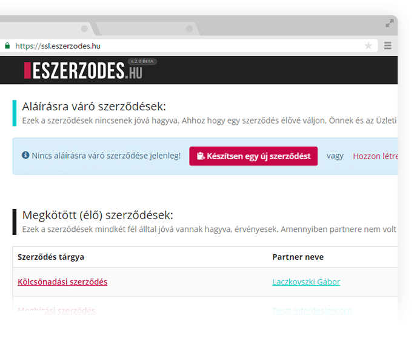414x350 pixels.
Task: Open the 'Megbízási szerződés' contract
Action: pyautogui.click(x=56, y=311)
